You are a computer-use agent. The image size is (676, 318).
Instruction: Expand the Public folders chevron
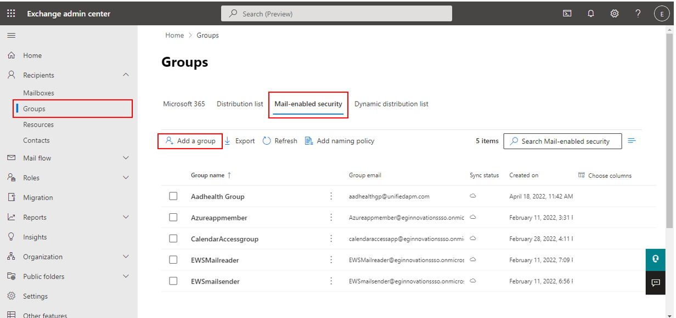(126, 276)
